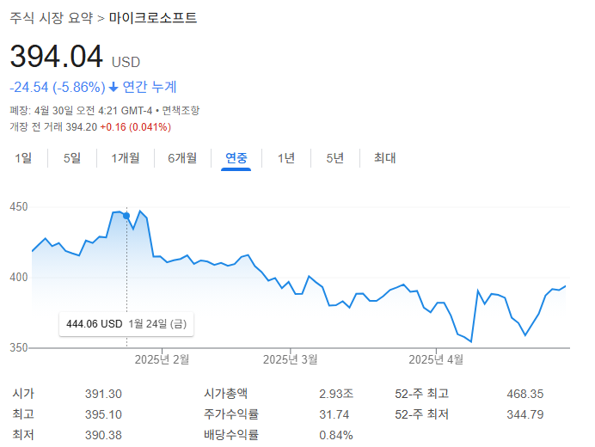The image size is (595, 447).
Task: Click the 450 y-axis label
Action: (19, 207)
